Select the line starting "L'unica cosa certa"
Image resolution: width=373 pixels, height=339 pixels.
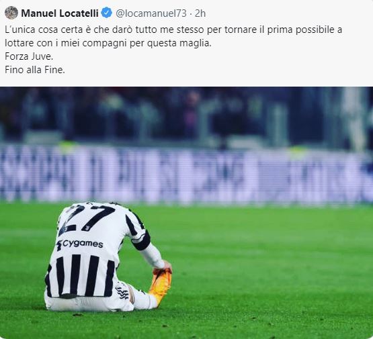pos(173,30)
